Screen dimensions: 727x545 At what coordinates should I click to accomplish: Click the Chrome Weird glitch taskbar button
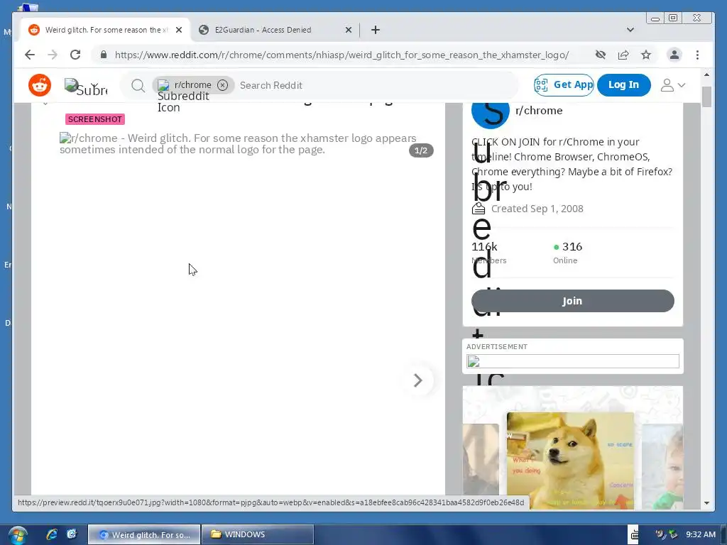[144, 534]
